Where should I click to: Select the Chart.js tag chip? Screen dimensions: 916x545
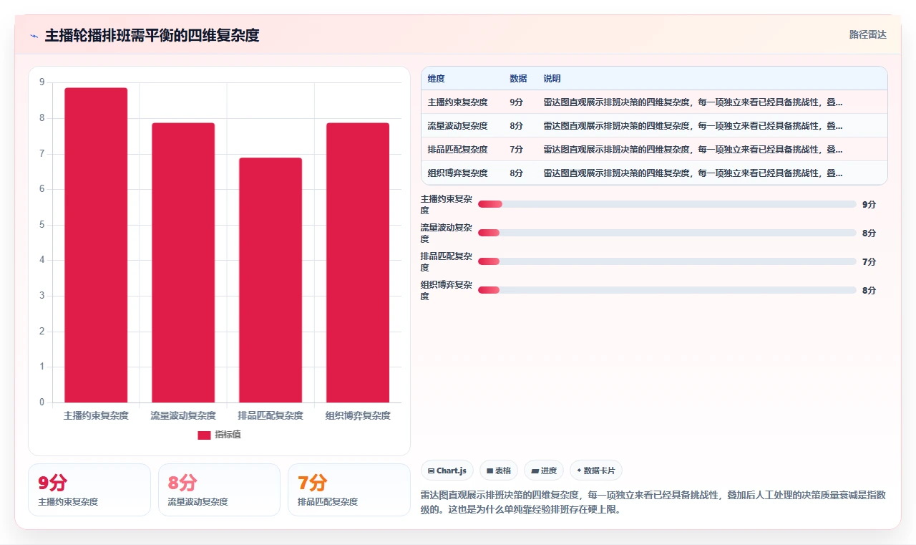(447, 471)
